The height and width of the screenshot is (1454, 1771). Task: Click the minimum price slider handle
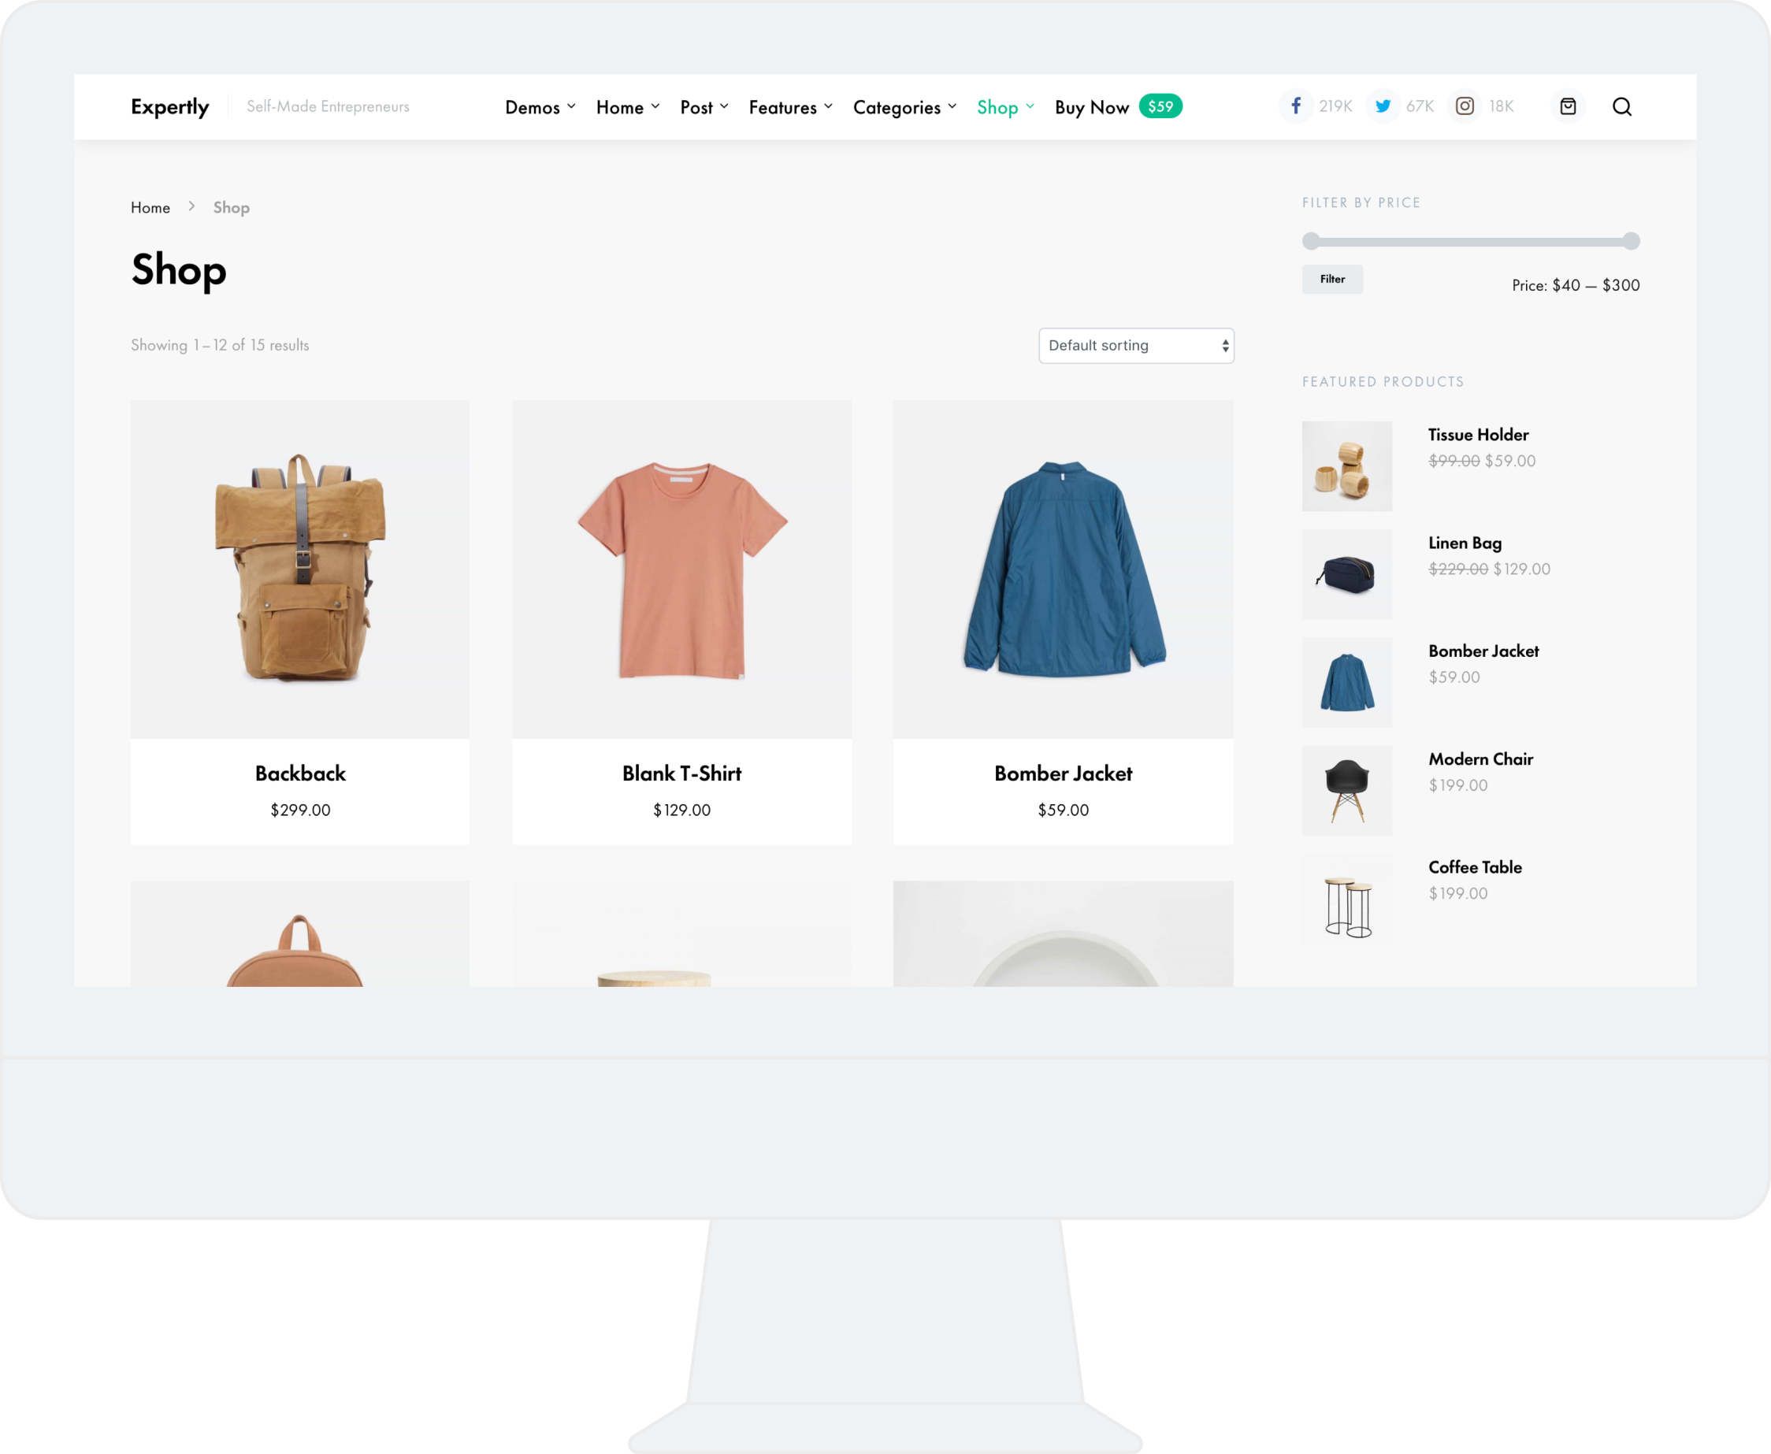coord(1311,241)
